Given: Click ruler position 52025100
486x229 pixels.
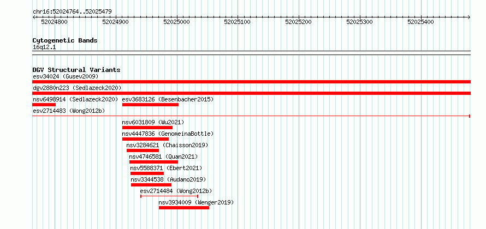Looking at the screenshot, I should point(237,22).
